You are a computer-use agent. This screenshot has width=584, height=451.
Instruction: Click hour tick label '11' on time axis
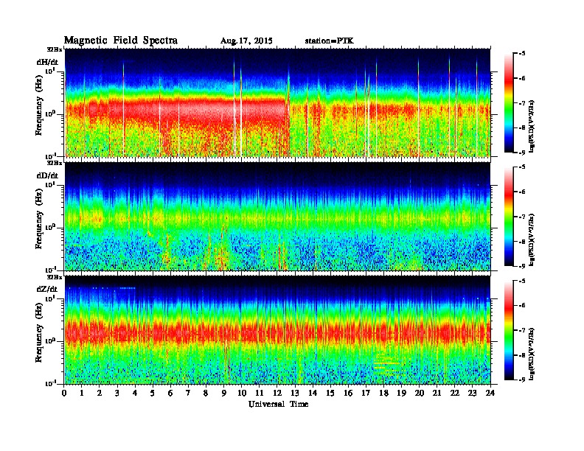tap(260, 394)
